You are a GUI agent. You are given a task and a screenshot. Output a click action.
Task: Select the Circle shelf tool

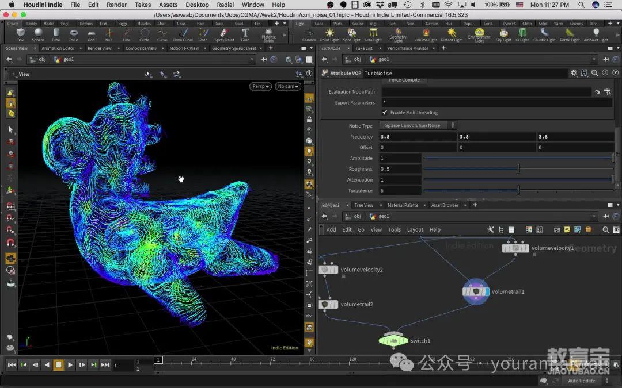click(x=145, y=34)
